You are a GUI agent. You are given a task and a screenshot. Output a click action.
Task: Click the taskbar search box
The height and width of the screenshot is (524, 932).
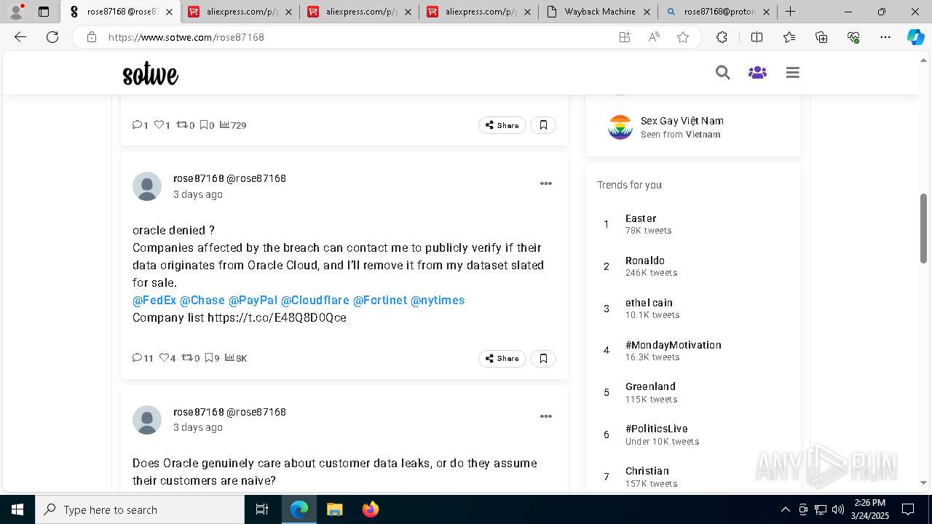140,509
